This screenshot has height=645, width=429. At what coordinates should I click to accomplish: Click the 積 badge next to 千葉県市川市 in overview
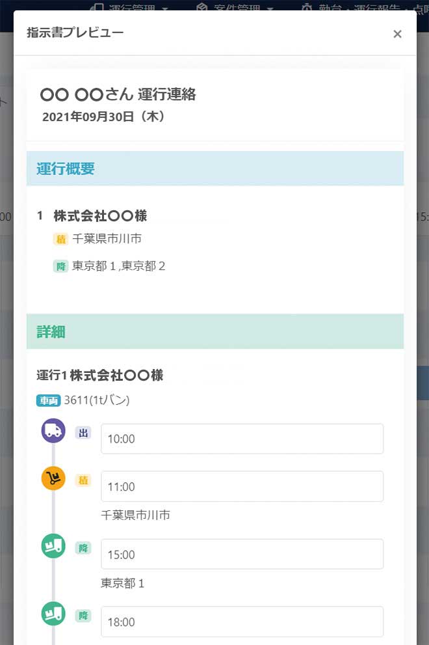click(61, 239)
